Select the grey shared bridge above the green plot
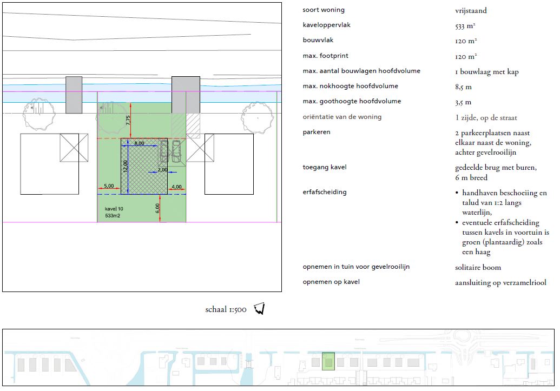The image size is (560, 391). [x=186, y=94]
